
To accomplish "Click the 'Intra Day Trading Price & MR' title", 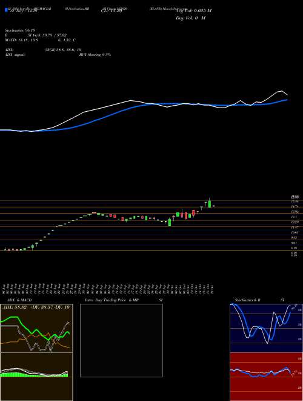I will tap(112, 300).
